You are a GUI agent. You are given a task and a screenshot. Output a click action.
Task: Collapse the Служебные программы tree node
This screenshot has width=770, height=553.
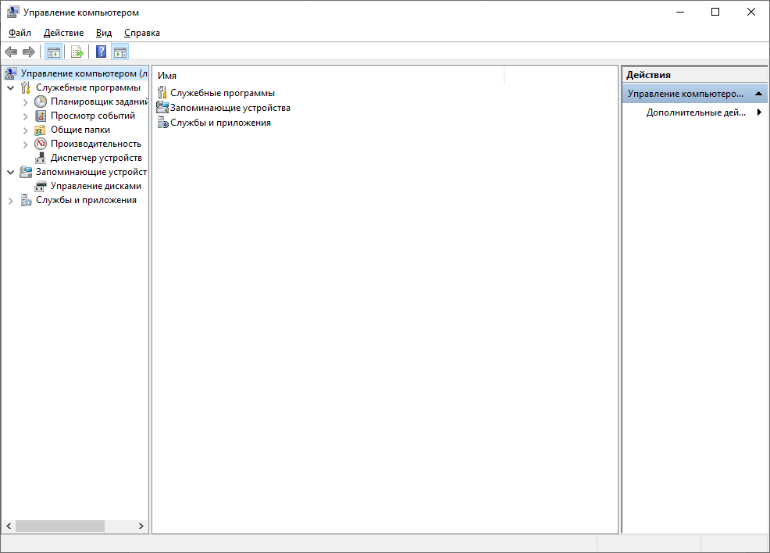pyautogui.click(x=11, y=88)
